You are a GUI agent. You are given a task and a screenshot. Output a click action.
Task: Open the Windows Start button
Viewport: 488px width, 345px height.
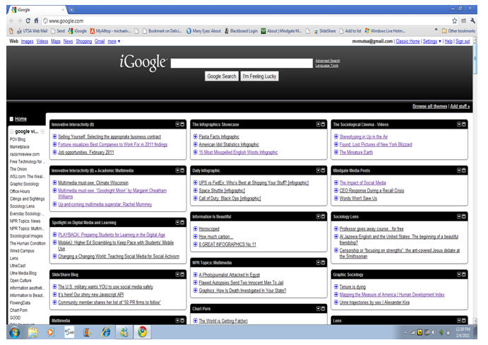(14, 332)
